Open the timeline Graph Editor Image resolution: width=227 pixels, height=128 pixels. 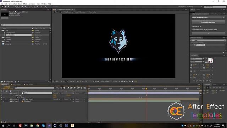[85, 88]
